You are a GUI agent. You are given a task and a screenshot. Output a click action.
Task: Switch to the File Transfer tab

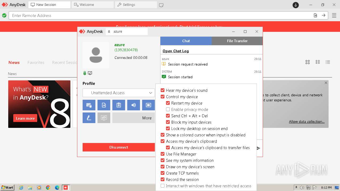(237, 41)
